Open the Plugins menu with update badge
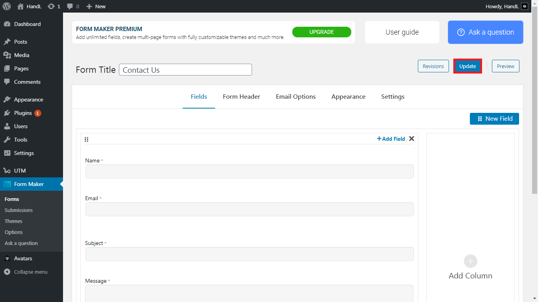The width and height of the screenshot is (538, 302). 23,113
